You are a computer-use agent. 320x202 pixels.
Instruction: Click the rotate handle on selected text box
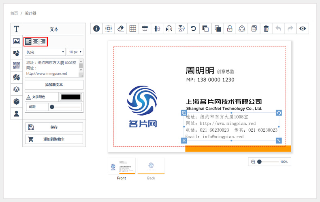click(279, 113)
